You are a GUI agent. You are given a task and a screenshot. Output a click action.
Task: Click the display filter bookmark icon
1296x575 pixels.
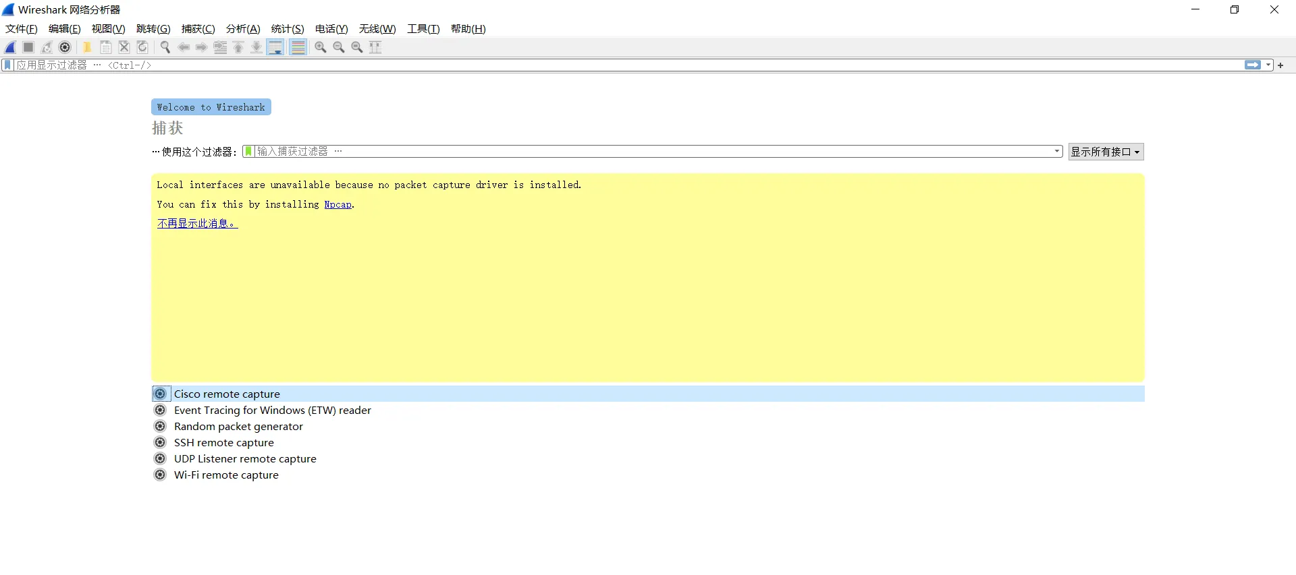coord(7,65)
